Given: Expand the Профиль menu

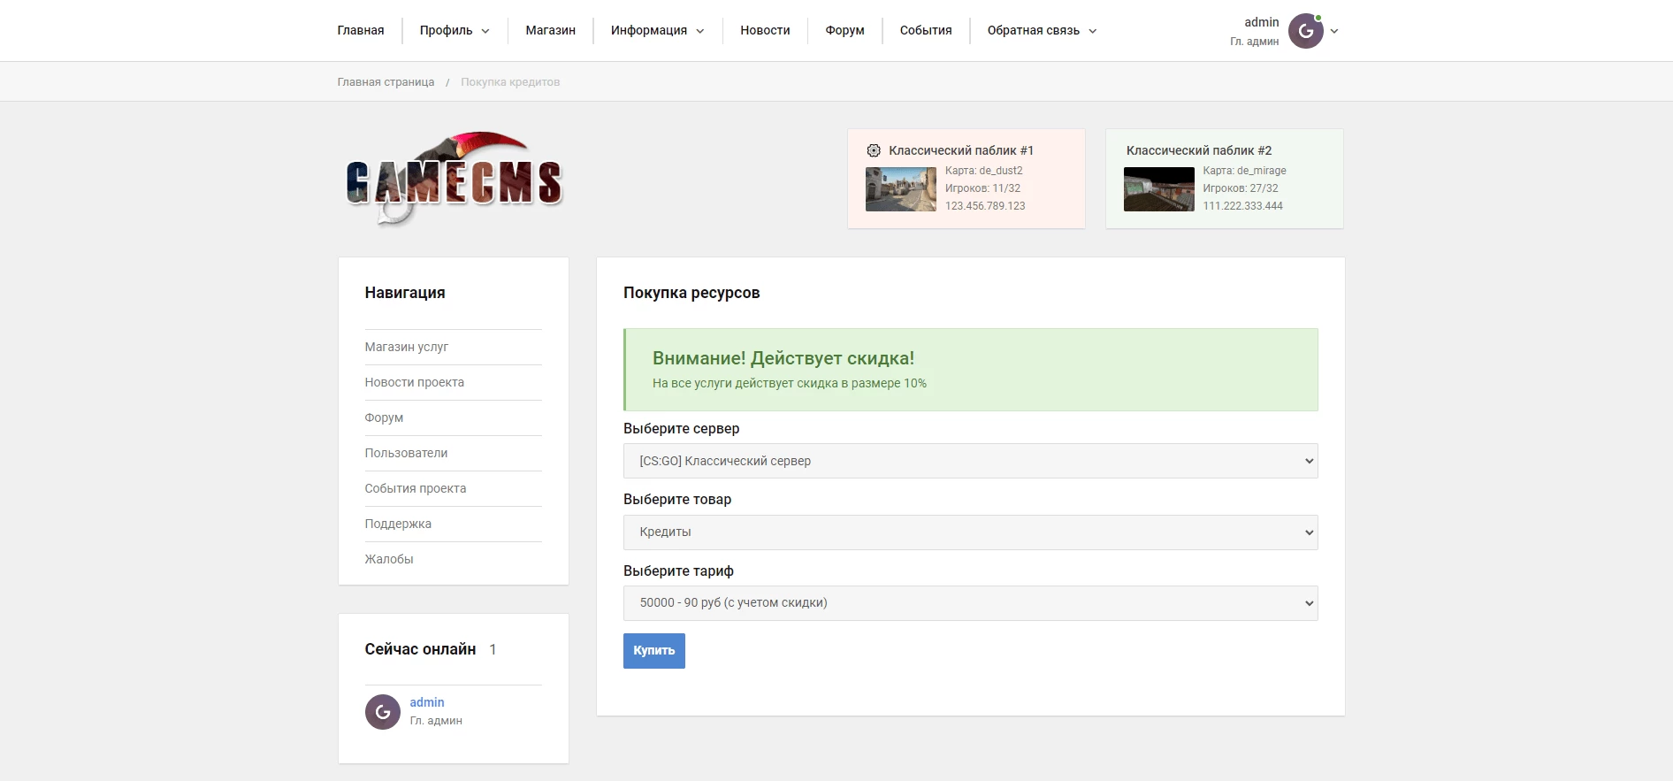Looking at the screenshot, I should point(455,30).
